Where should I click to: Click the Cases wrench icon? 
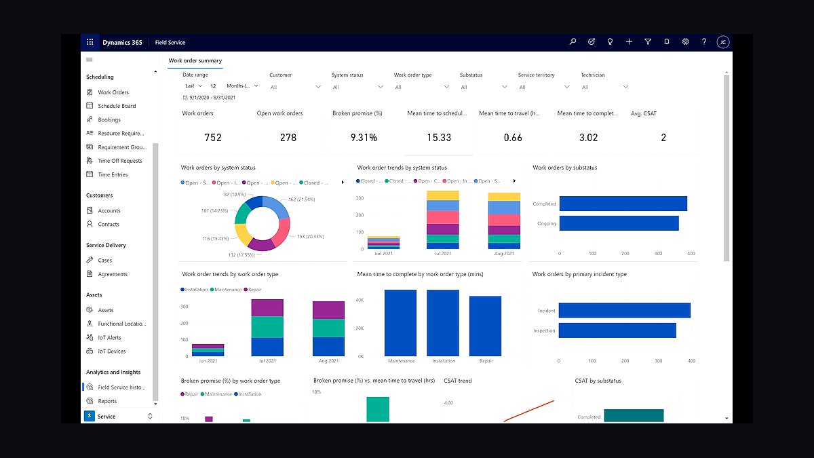(90, 260)
